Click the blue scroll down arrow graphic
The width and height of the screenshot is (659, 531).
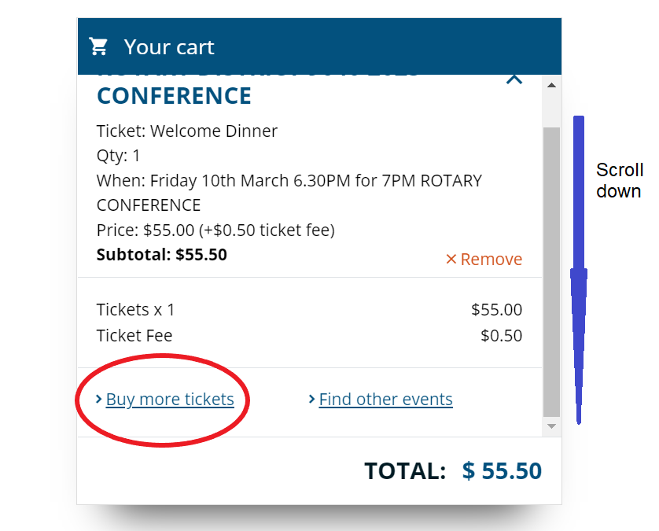(x=579, y=270)
